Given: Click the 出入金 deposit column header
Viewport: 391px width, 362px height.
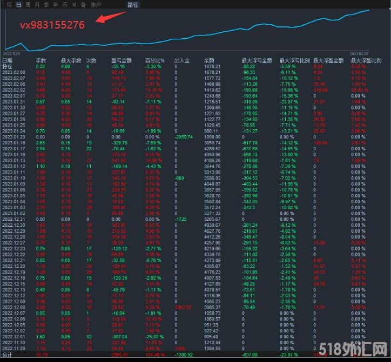Looking at the screenshot, I should point(181,60).
